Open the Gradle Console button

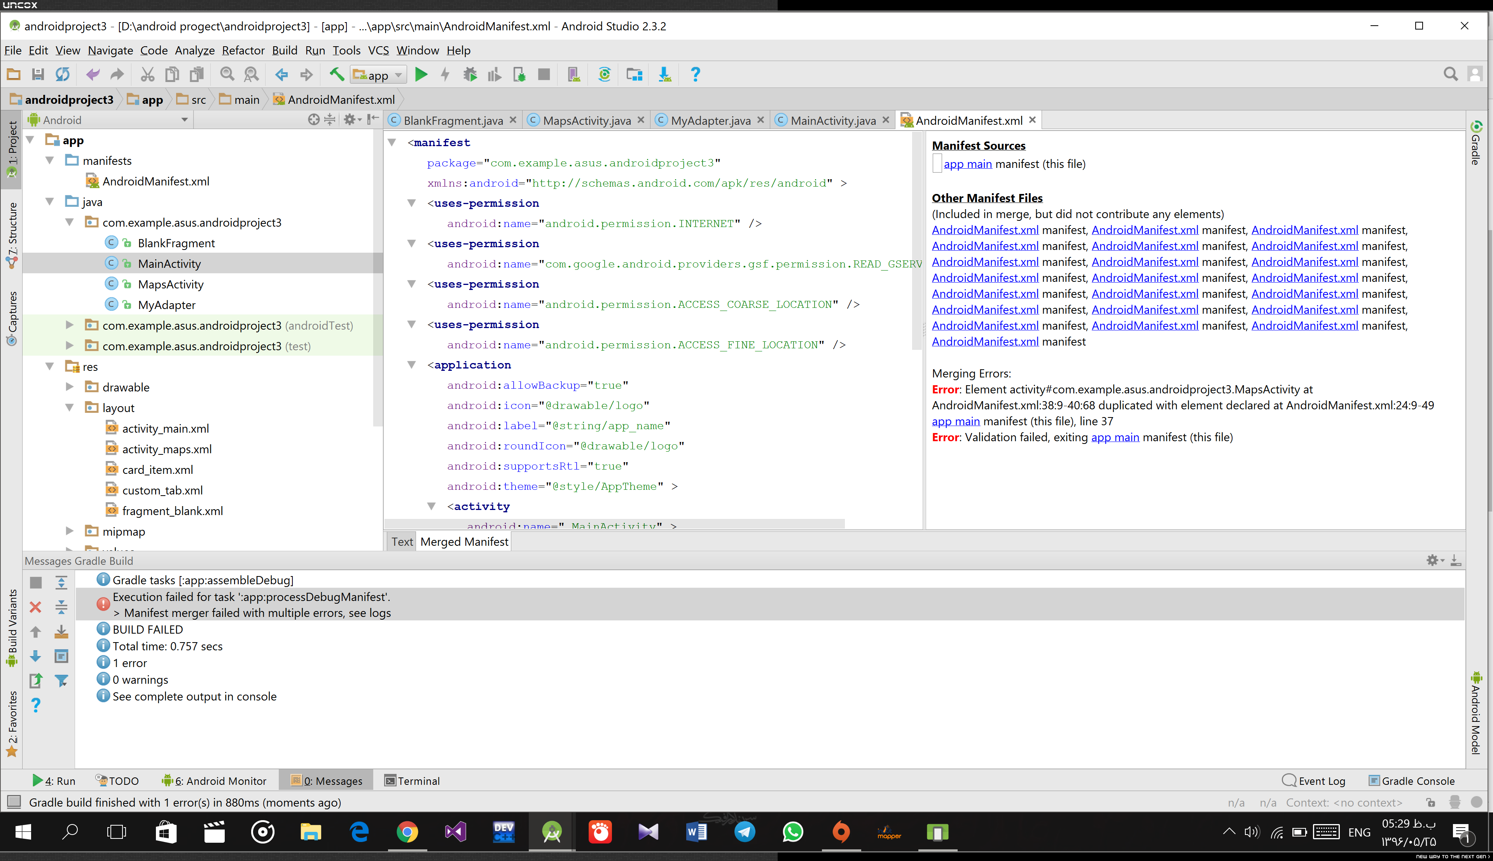pyautogui.click(x=1411, y=781)
